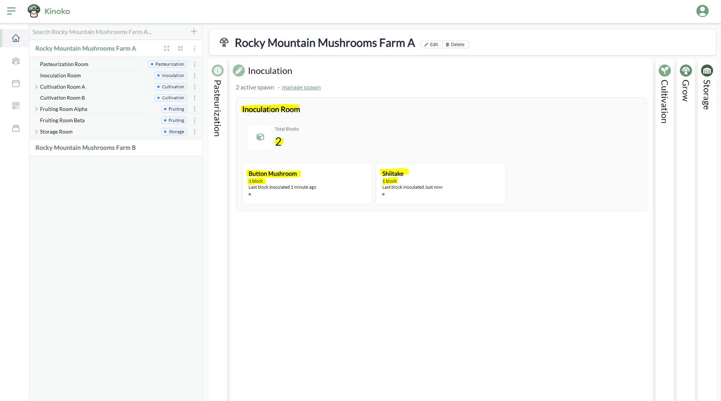Expand the Cultivation Room A tree item

point(36,87)
